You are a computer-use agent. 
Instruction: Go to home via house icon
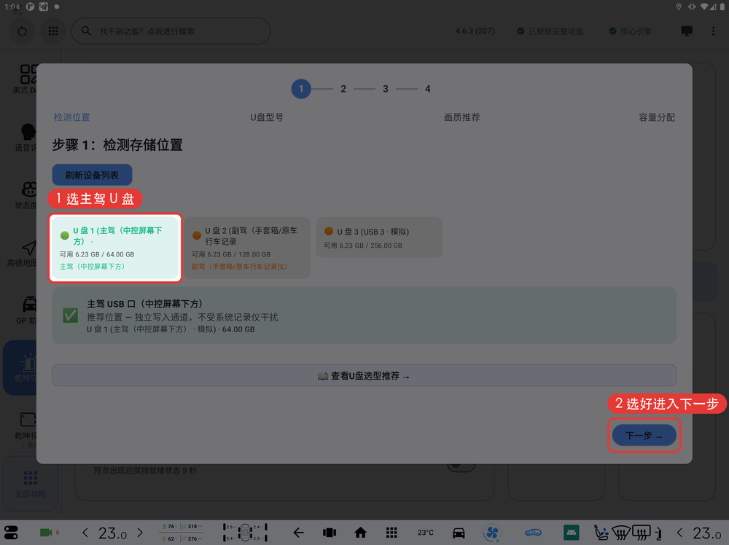tap(360, 533)
